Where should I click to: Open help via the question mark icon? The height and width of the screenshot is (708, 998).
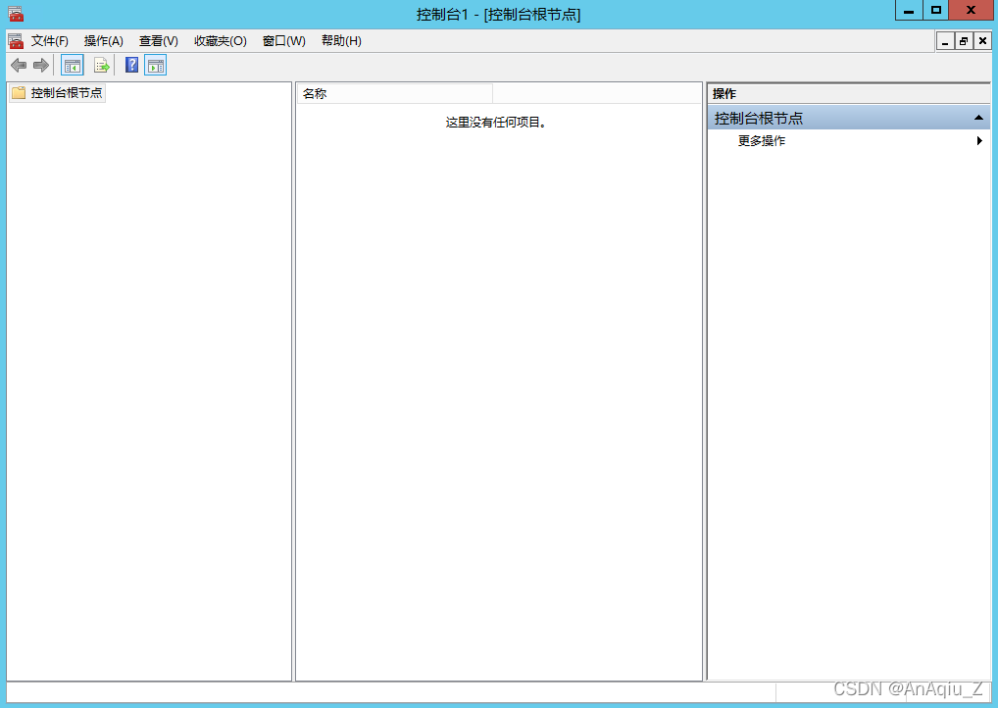(x=131, y=65)
